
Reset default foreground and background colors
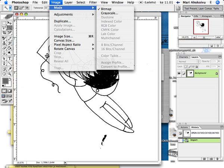pos(3,86)
